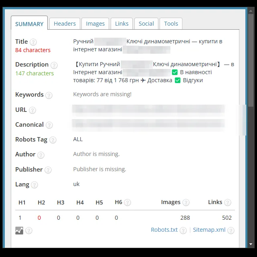Viewport: 257px width, 257px height.
Task: Click the help icon next to Title
Action: 33,42
